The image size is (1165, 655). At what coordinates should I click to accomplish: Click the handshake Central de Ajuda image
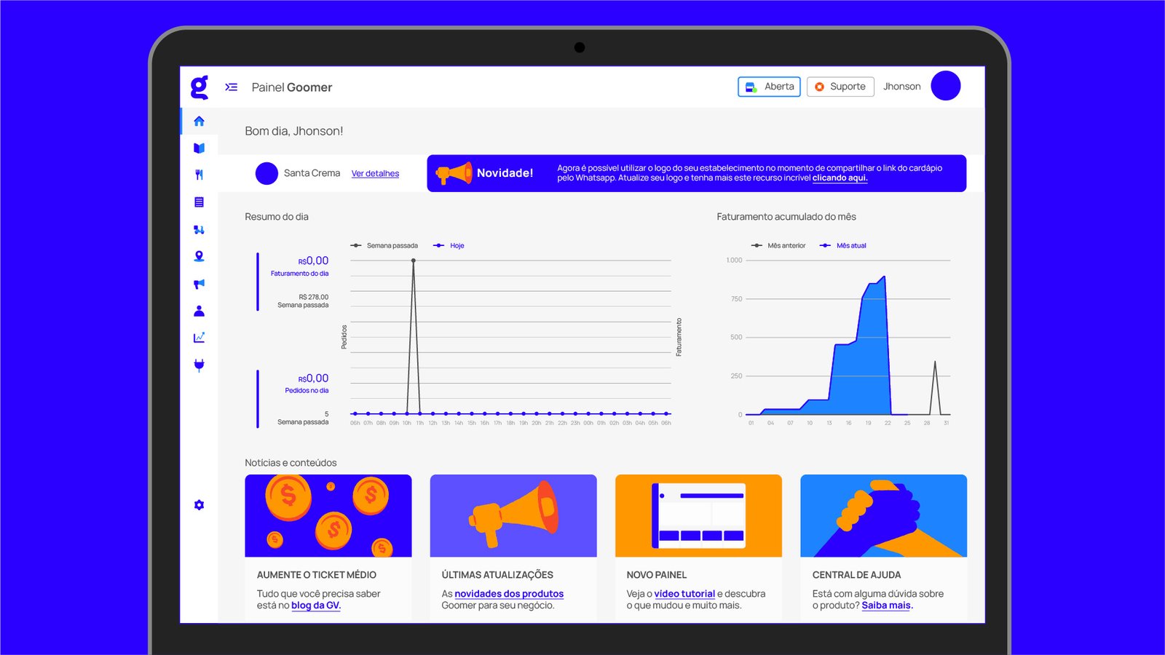pos(884,516)
